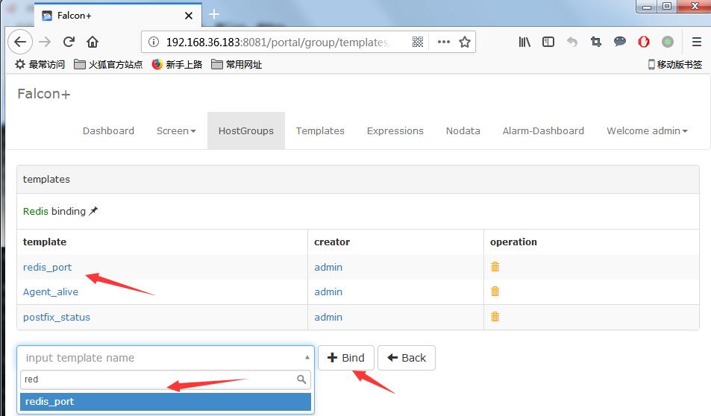The height and width of the screenshot is (416, 711).
Task: Expand the Screen dropdown menu
Action: pyautogui.click(x=176, y=130)
